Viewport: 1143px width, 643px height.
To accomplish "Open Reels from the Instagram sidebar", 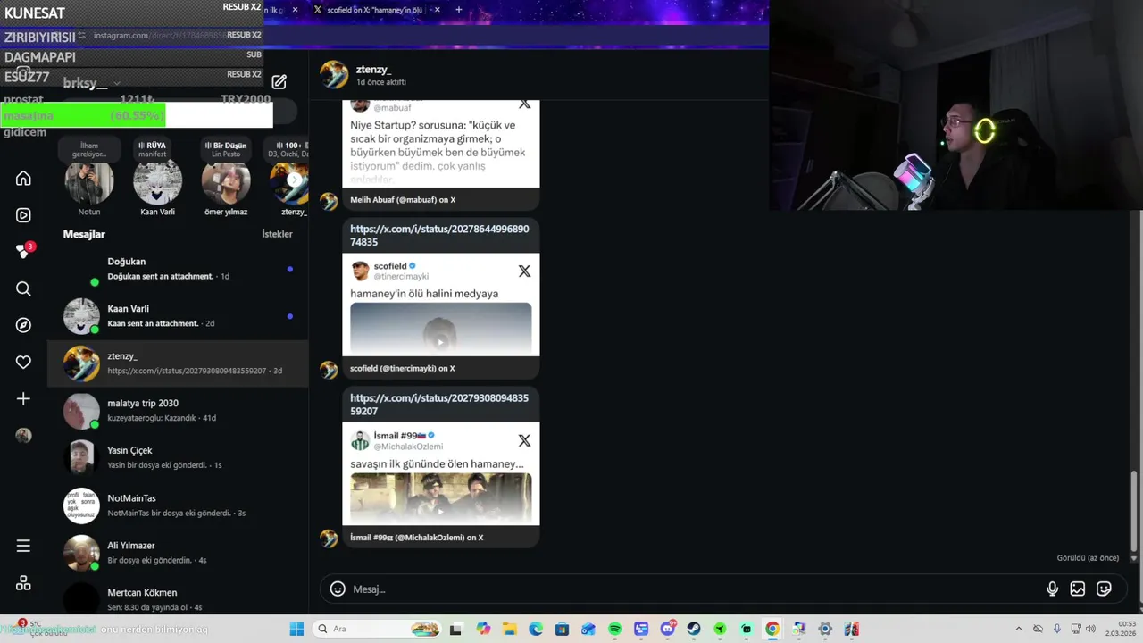I will point(23,215).
